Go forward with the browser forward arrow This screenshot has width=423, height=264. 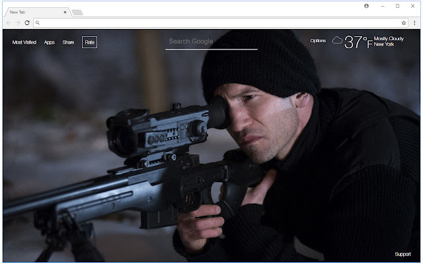tap(18, 23)
